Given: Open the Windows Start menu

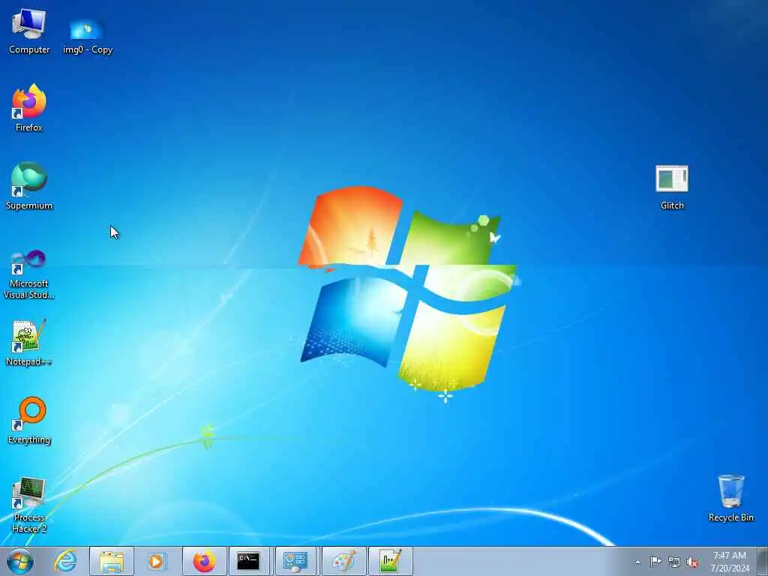Looking at the screenshot, I should coord(20,561).
